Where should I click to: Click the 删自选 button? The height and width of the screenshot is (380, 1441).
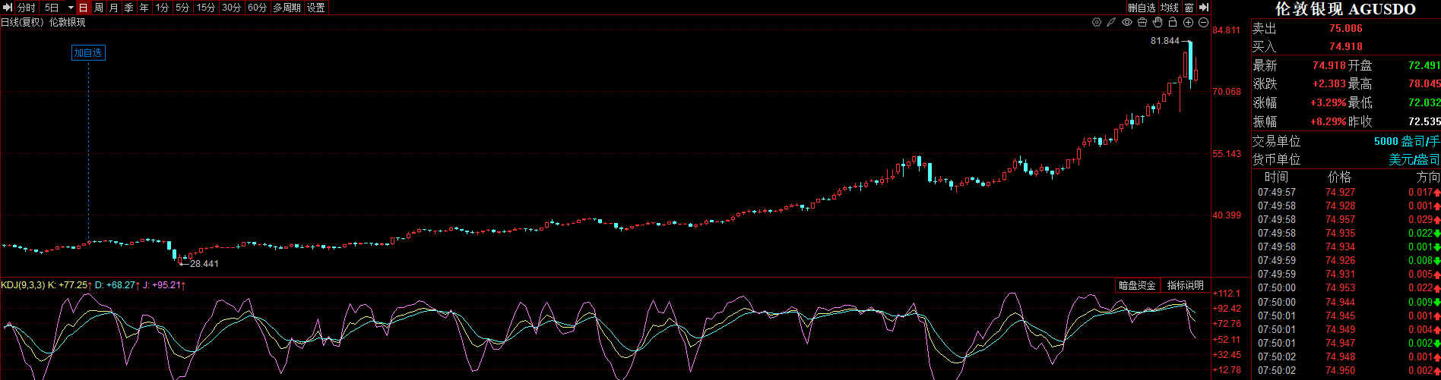tap(1142, 8)
